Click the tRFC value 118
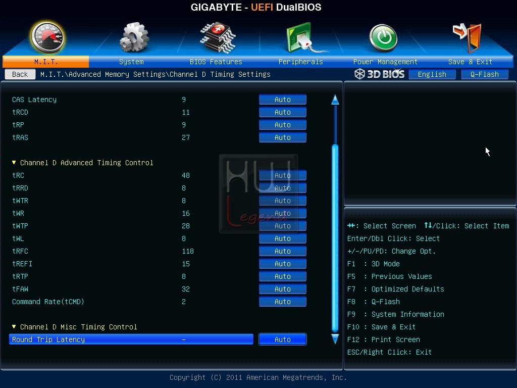 pyautogui.click(x=188, y=251)
